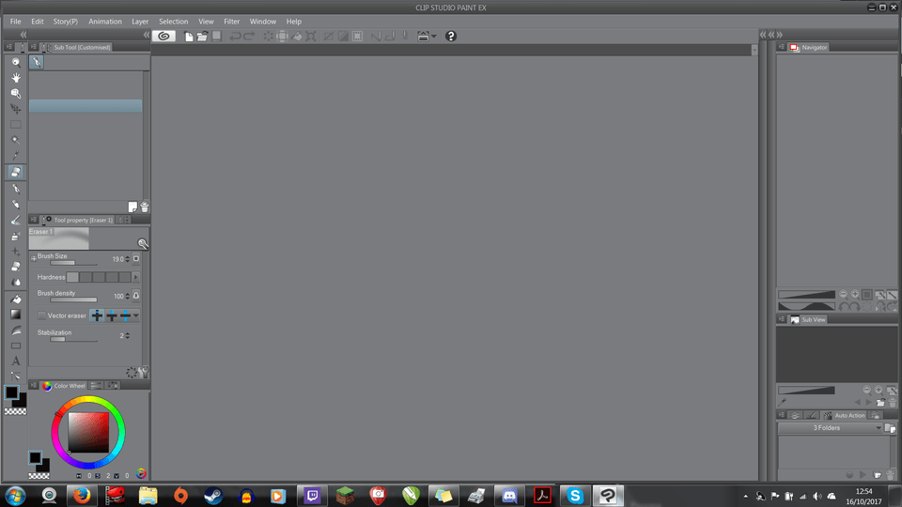902x507 pixels.
Task: Delete sub tool using trash icon
Action: point(145,207)
